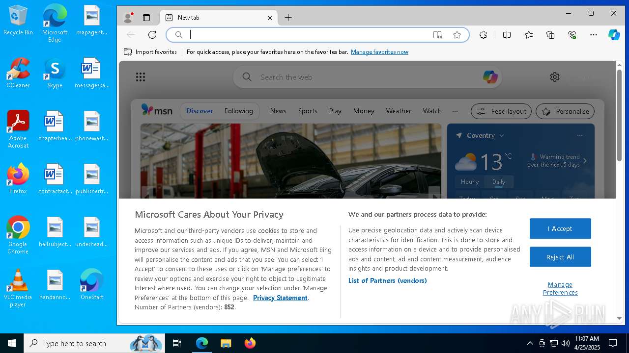
Task: Toggle Split screen icon
Action: coord(507,35)
